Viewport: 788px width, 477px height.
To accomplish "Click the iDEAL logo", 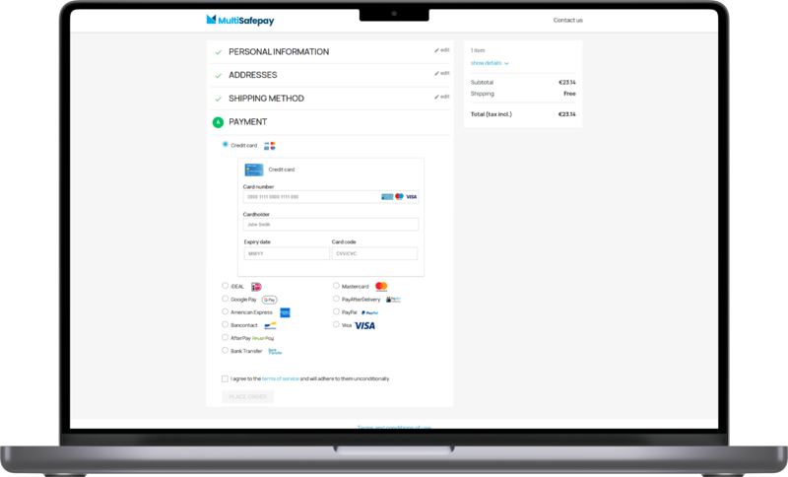I will pos(256,287).
